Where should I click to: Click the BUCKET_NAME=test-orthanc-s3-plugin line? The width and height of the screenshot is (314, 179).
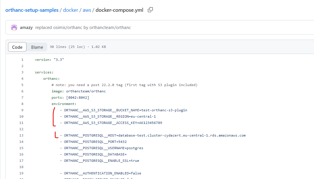point(124,110)
